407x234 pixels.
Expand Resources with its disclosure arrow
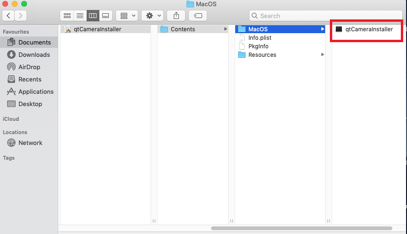tap(322, 54)
